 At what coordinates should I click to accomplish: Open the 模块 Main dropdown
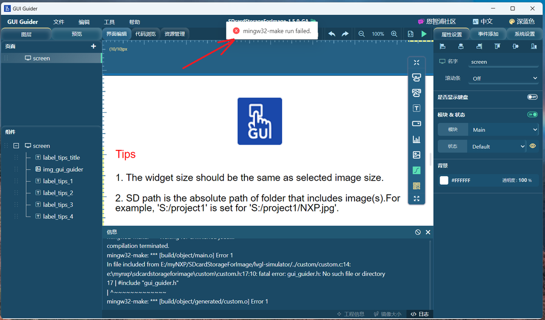pos(504,130)
